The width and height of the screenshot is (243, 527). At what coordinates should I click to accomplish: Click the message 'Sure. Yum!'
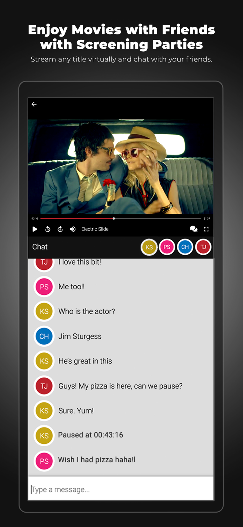coord(76,411)
